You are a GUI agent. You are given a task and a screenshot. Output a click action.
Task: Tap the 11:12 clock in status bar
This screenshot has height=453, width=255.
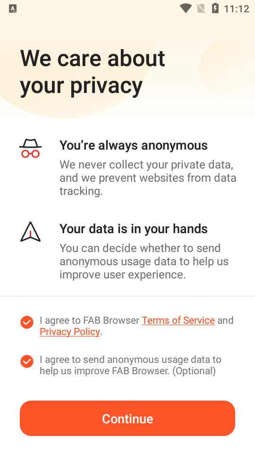click(237, 9)
